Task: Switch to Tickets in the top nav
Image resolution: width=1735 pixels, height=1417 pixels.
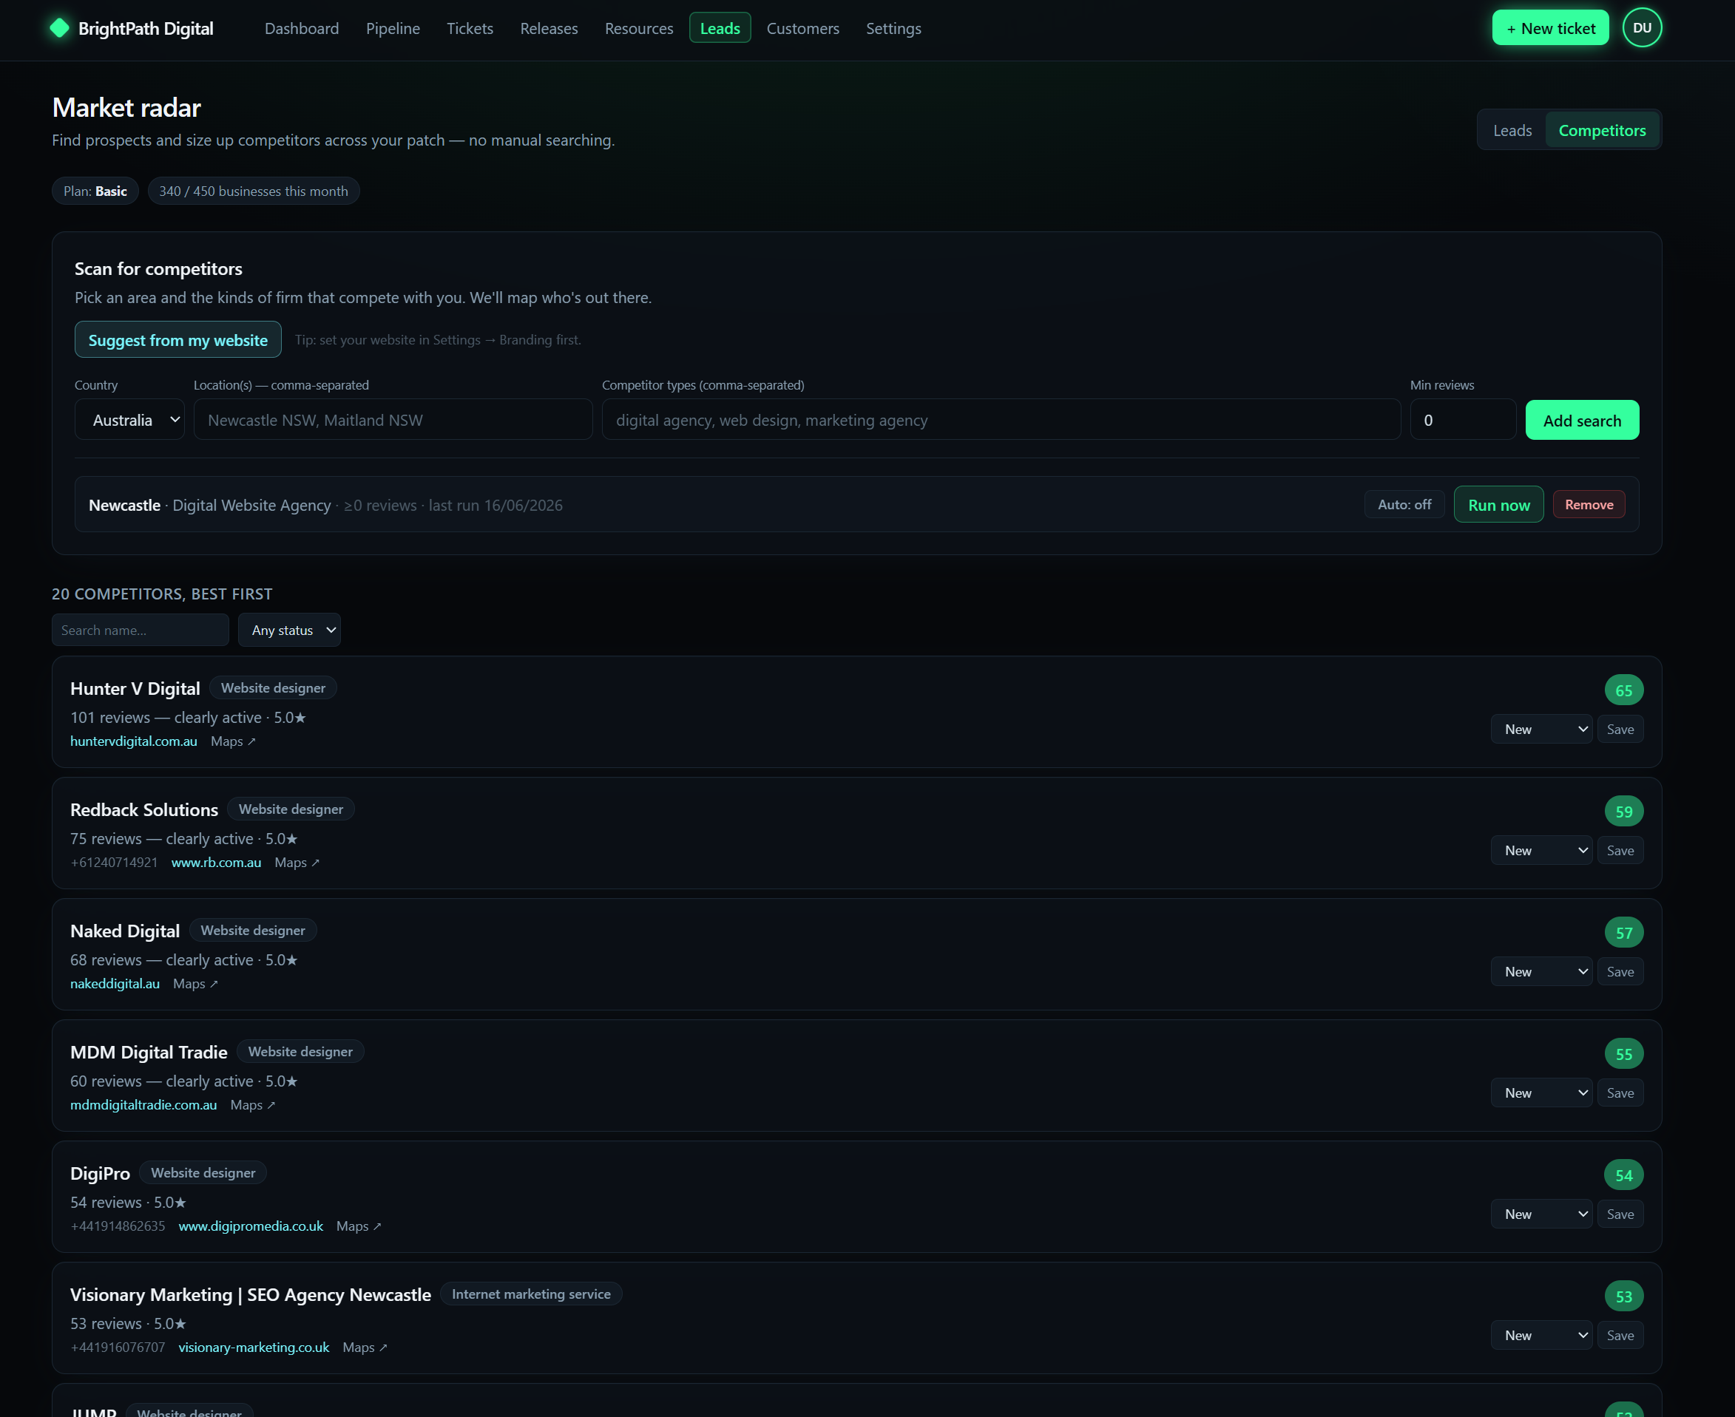Action: [470, 29]
